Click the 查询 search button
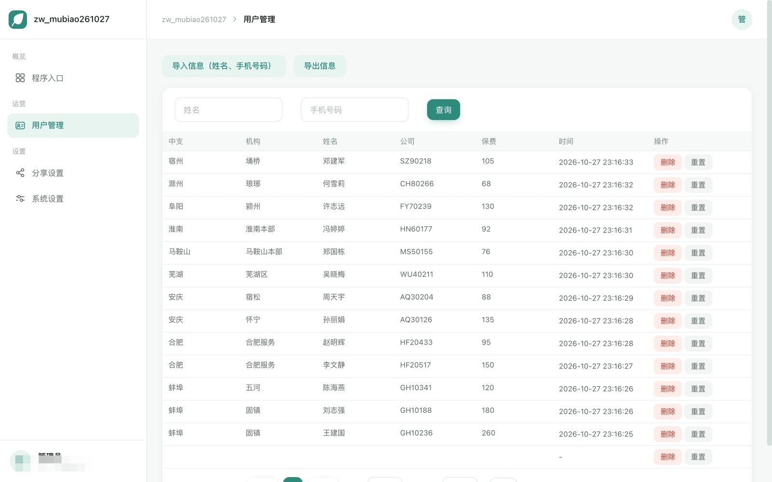772x482 pixels. (x=443, y=110)
